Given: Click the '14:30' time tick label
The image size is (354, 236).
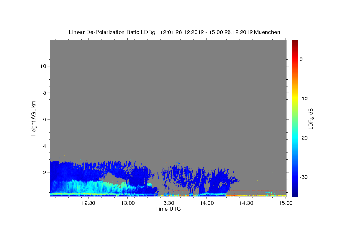Looking at the screenshot, I should tap(246, 203).
